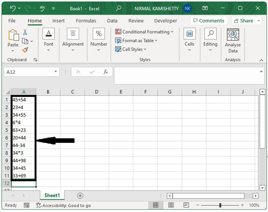The height and width of the screenshot is (212, 268).
Task: Click the Share button
Action: coord(243,21)
